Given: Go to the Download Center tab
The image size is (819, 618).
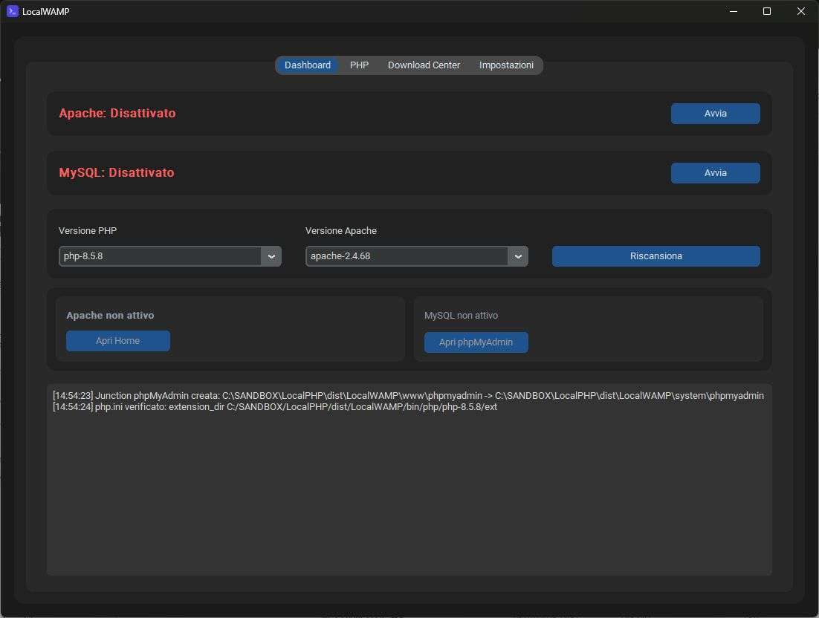Looking at the screenshot, I should coord(424,65).
